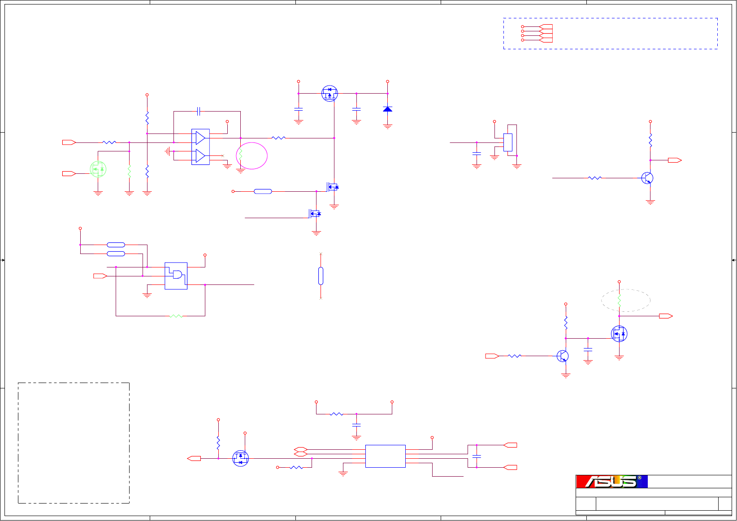The height and width of the screenshot is (521, 737).
Task: Select the no-connect X on the lower op-amp output
Action: click(223, 156)
